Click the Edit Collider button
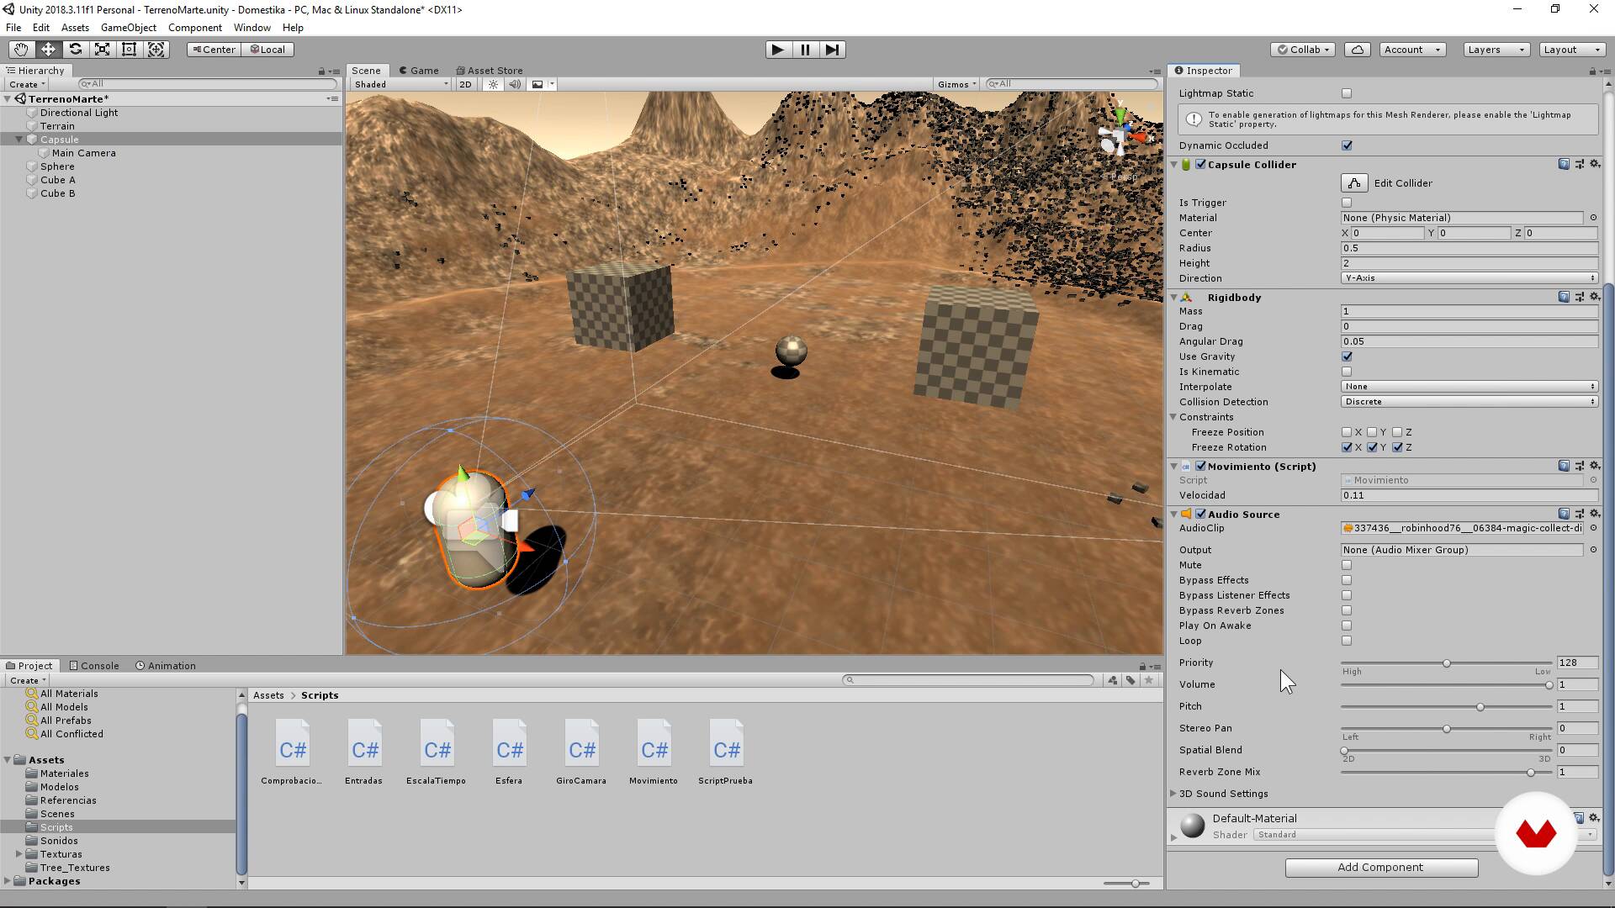The width and height of the screenshot is (1615, 908). pos(1353,183)
